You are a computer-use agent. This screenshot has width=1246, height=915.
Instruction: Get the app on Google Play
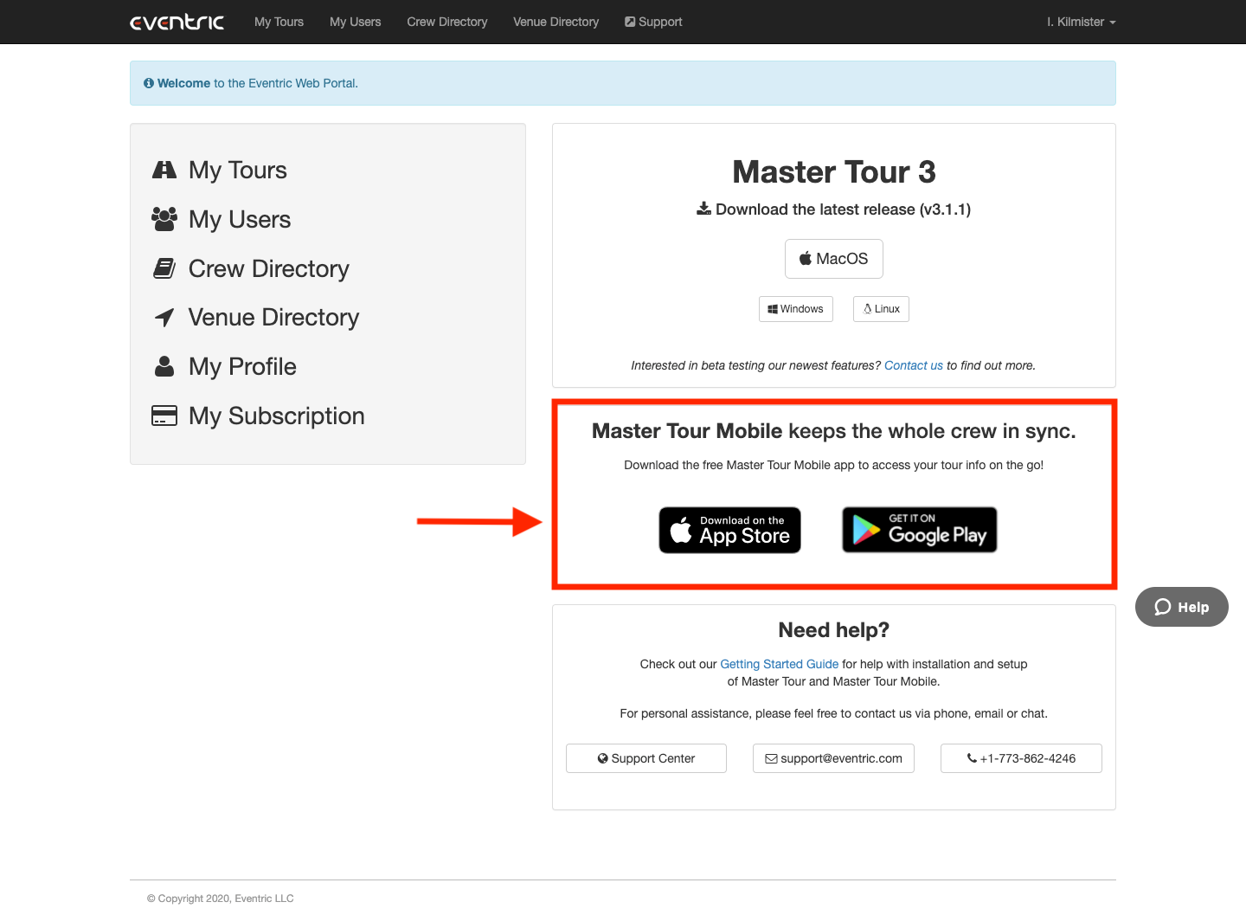919,530
